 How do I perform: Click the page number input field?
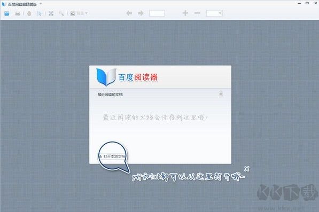click(157, 13)
